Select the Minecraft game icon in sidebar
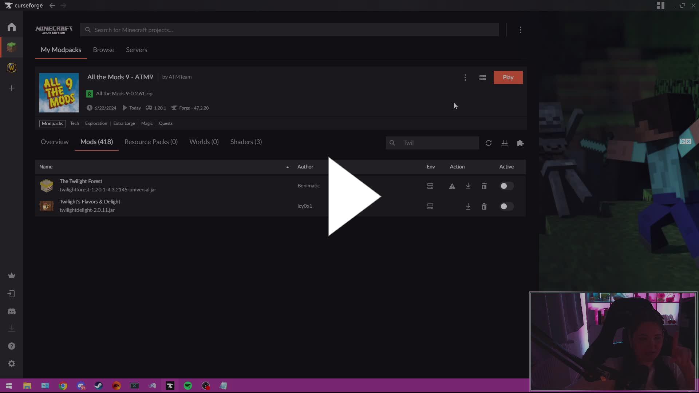Image resolution: width=699 pixels, height=393 pixels. (x=11, y=47)
